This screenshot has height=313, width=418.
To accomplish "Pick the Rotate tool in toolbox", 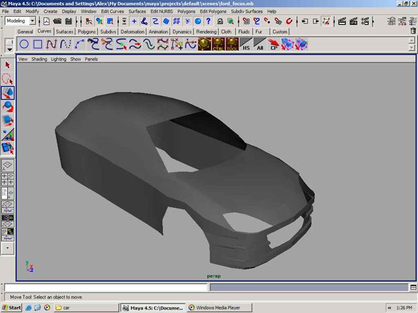I will (x=8, y=107).
